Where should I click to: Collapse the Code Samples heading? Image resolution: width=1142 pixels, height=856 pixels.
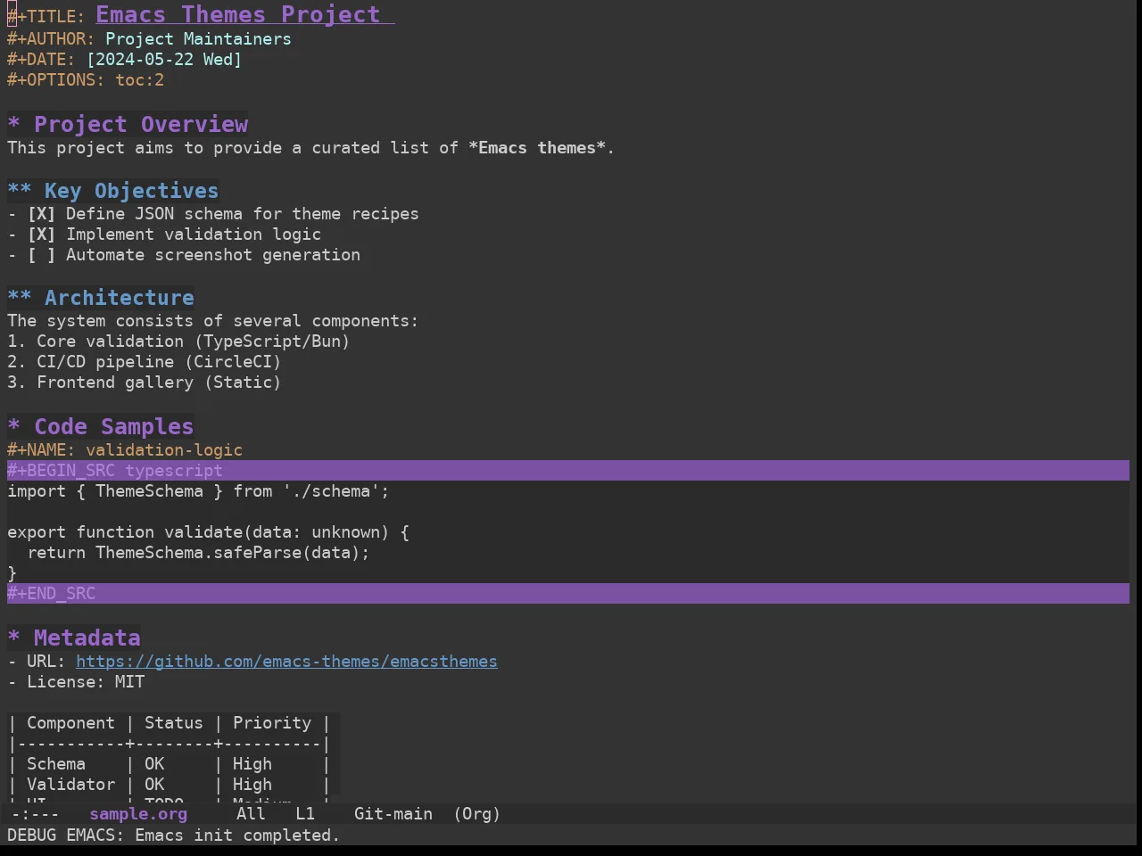click(x=100, y=426)
